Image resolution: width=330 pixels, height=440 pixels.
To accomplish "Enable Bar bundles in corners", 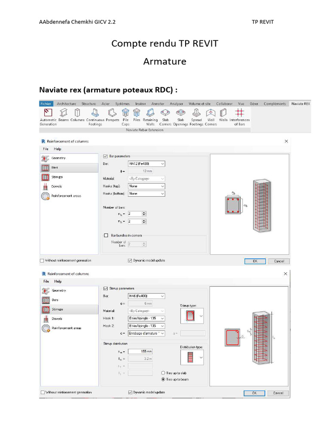I will [106, 235].
